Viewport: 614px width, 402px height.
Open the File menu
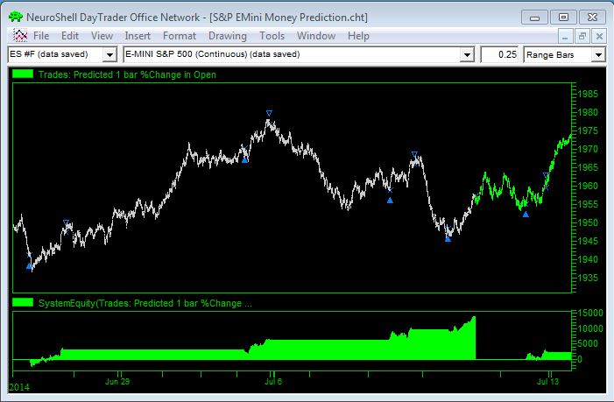tap(41, 36)
